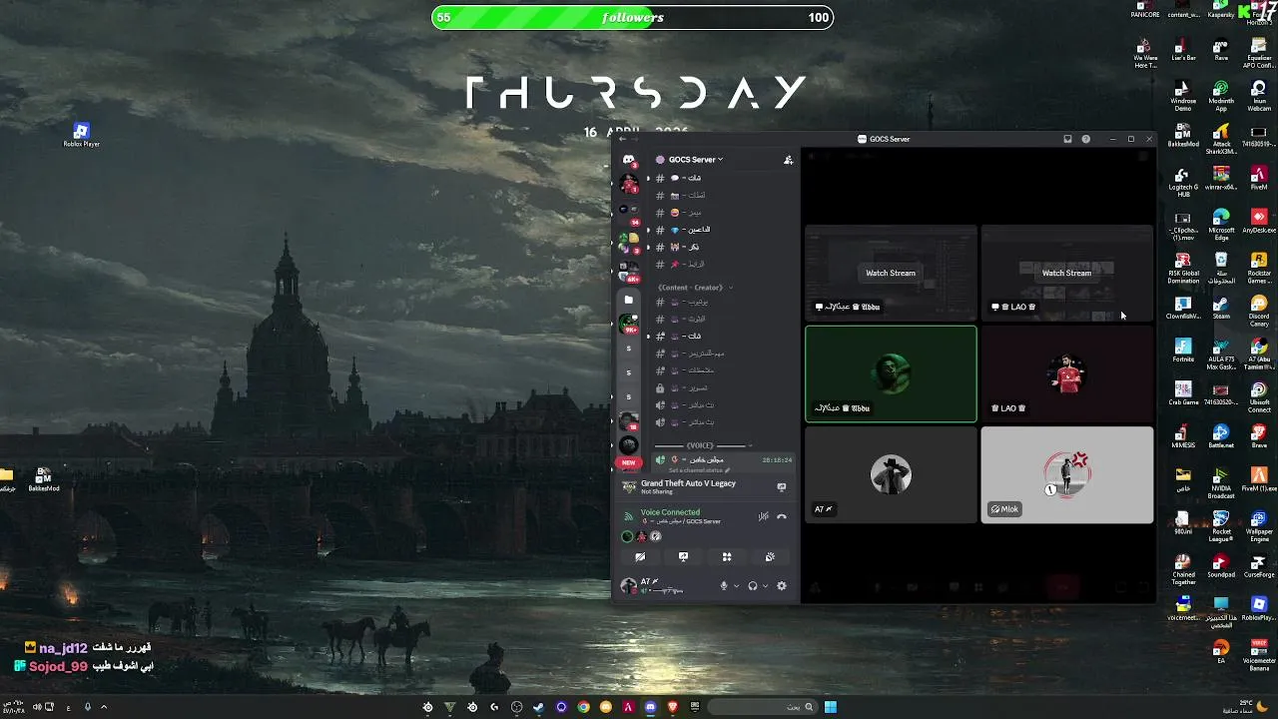Select the A7 participant tile

[x=891, y=475]
